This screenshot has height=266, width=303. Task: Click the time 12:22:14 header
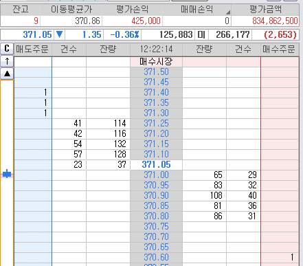[156, 49]
